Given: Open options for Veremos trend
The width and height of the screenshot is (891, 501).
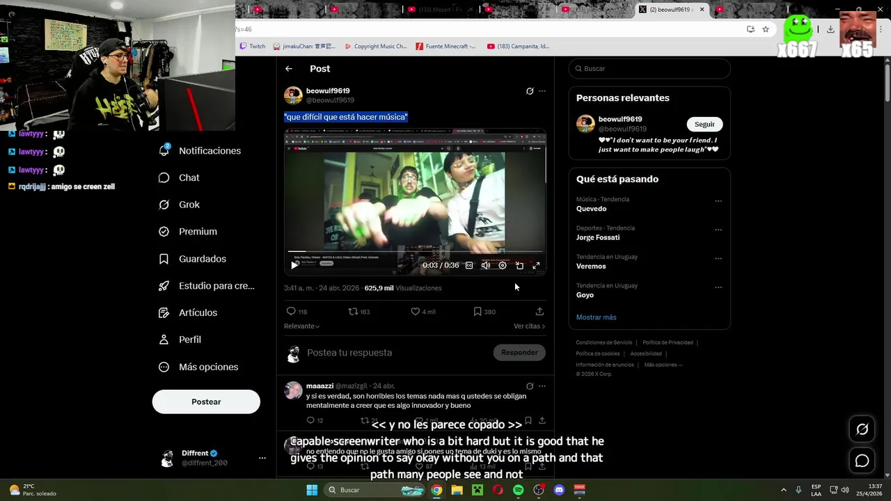Looking at the screenshot, I should [718, 258].
